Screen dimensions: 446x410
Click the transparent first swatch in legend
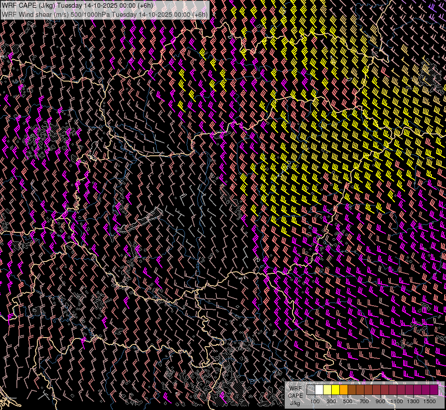click(311, 390)
